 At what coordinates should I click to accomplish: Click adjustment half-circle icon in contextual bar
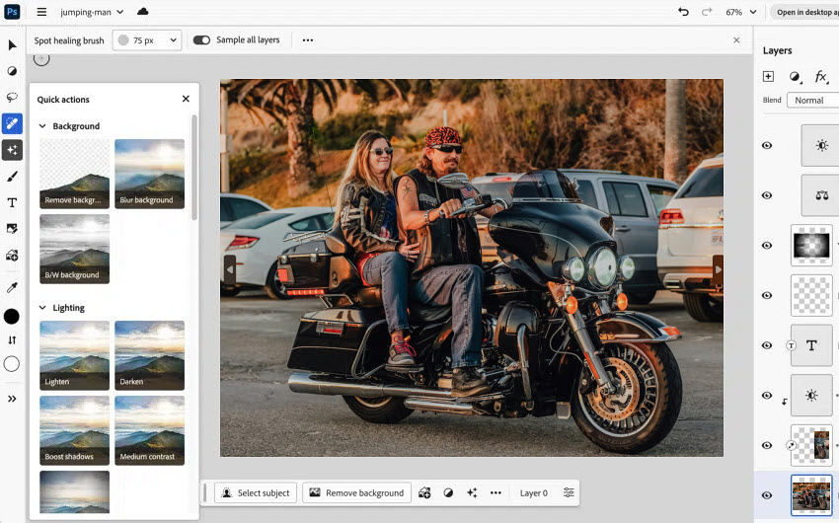(x=448, y=493)
